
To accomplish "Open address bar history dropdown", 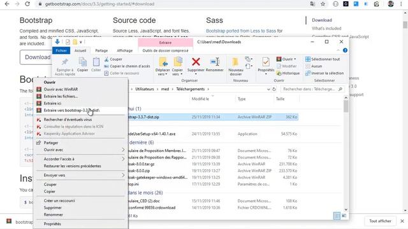I will 268,89.
